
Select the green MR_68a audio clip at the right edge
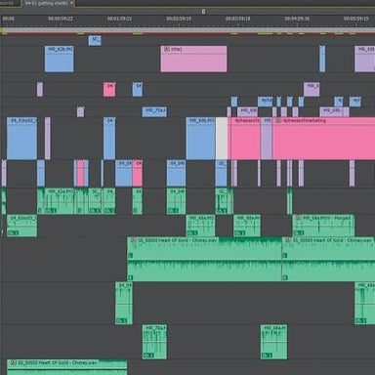[x=365, y=303]
